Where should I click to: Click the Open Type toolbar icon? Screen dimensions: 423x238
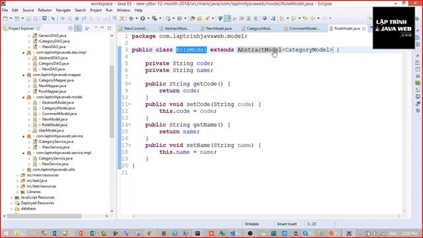coord(192,19)
